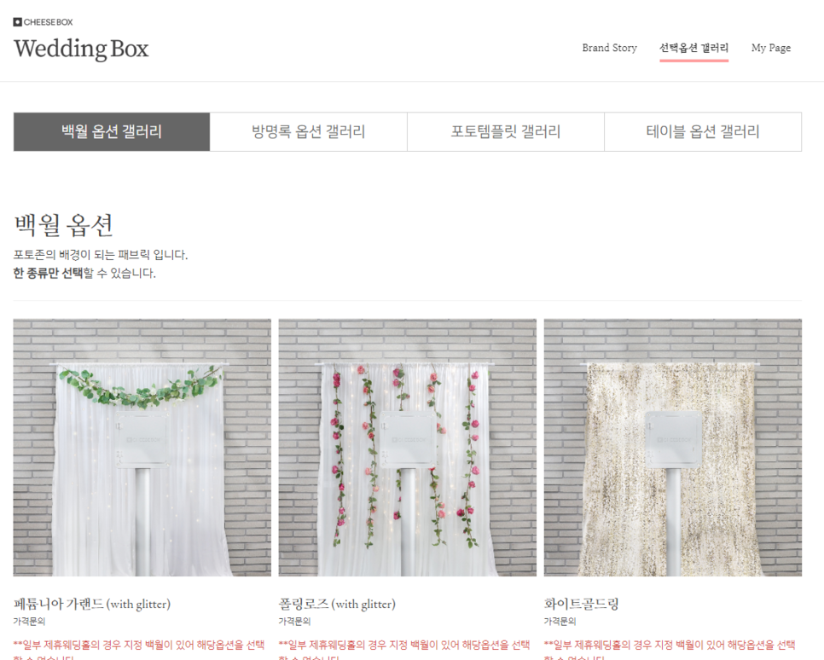Switch to 테이블 옵션 갤러리 tab
The height and width of the screenshot is (660, 824).
click(703, 131)
